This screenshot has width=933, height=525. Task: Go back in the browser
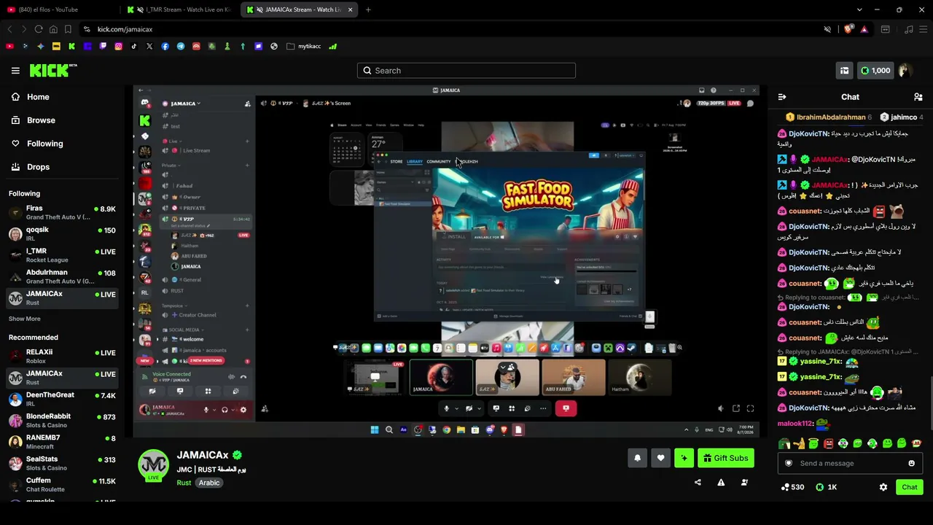pos(9,29)
